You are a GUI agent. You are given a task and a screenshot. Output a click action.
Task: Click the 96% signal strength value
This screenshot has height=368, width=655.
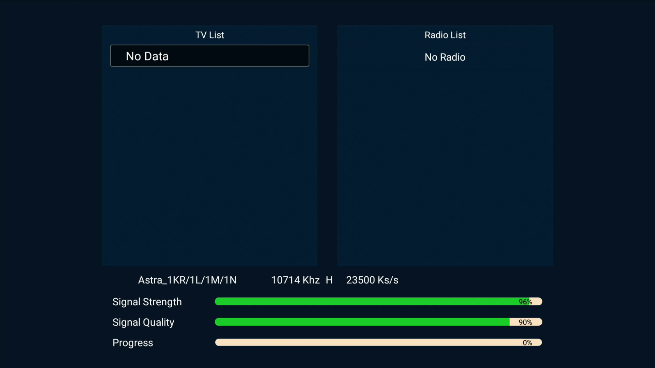525,302
